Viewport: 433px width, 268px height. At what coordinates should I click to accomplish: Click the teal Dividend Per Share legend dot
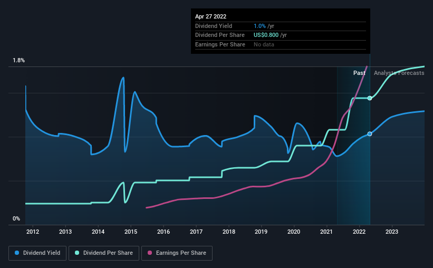pos(77,253)
